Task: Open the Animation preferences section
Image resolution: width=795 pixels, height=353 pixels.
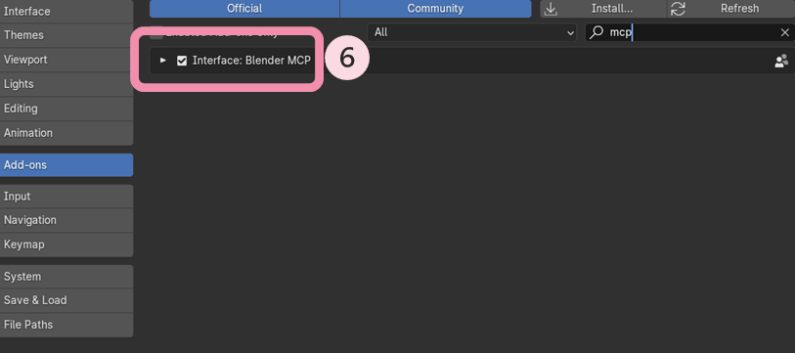Action: point(66,133)
